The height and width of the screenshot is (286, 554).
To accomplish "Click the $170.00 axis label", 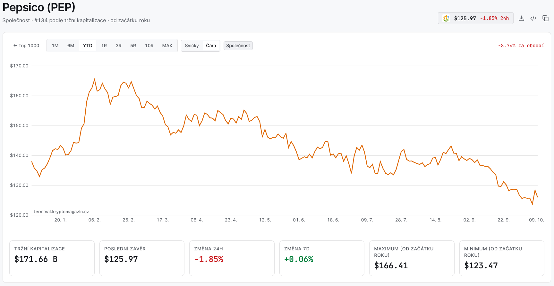I will pyautogui.click(x=19, y=66).
